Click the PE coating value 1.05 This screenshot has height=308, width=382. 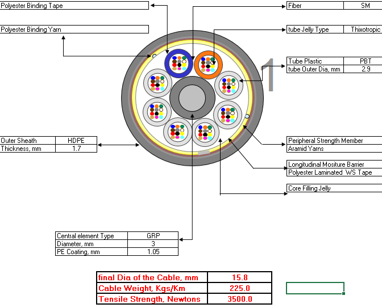[x=153, y=252]
